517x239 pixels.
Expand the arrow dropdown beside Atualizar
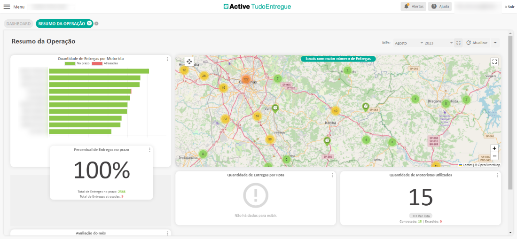tap(495, 43)
